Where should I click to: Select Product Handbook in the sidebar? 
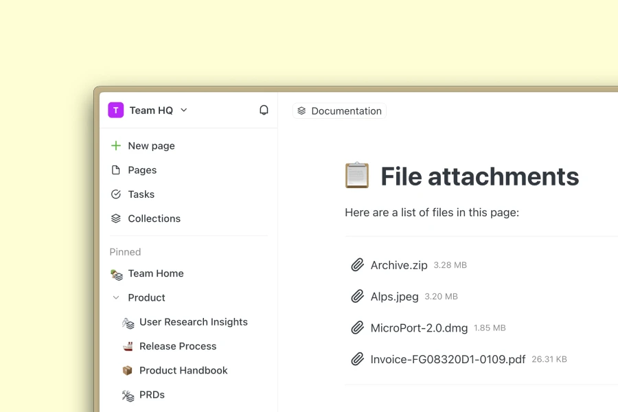[183, 370]
